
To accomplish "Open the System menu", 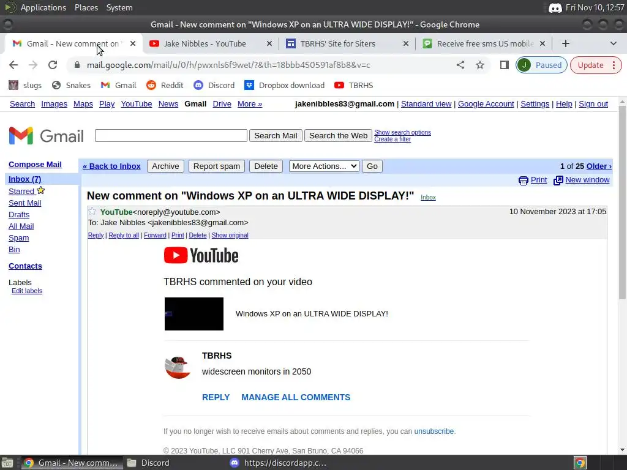I will click(119, 7).
